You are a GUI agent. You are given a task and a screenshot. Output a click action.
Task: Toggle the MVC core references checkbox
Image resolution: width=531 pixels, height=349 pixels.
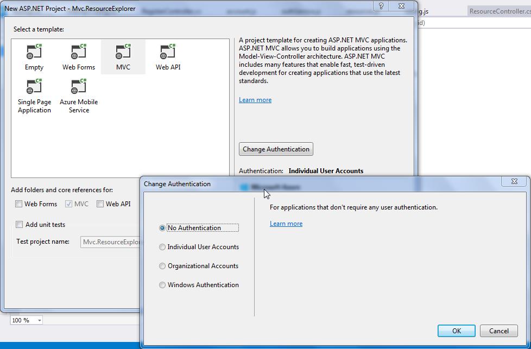coord(69,204)
